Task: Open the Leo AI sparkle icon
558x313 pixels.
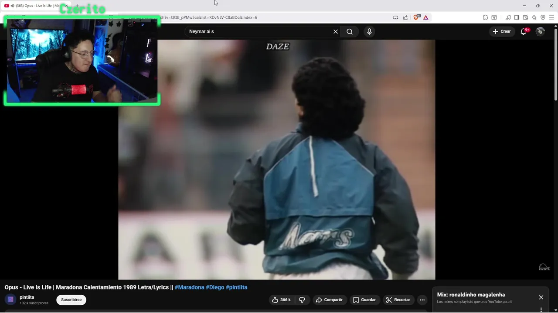Action: (x=534, y=17)
